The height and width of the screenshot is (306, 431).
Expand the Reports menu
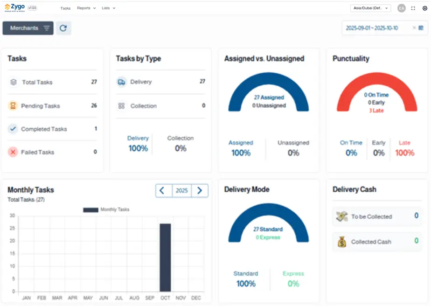86,8
